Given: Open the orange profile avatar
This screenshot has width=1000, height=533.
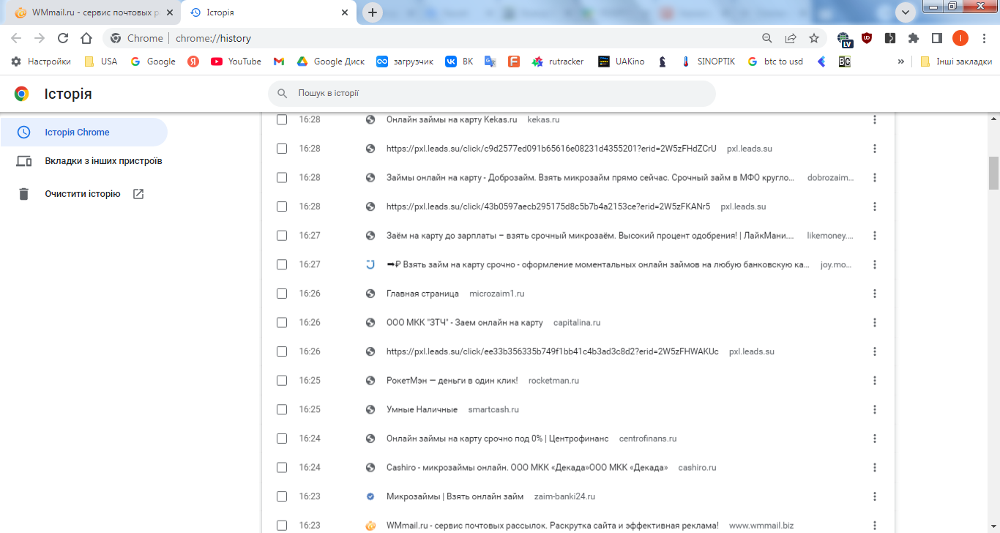Looking at the screenshot, I should coord(960,38).
